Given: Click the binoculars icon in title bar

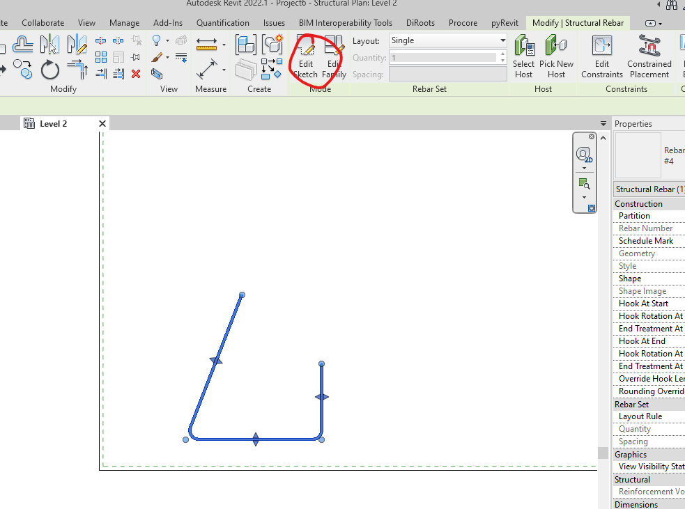Looking at the screenshot, I should pos(672,5).
